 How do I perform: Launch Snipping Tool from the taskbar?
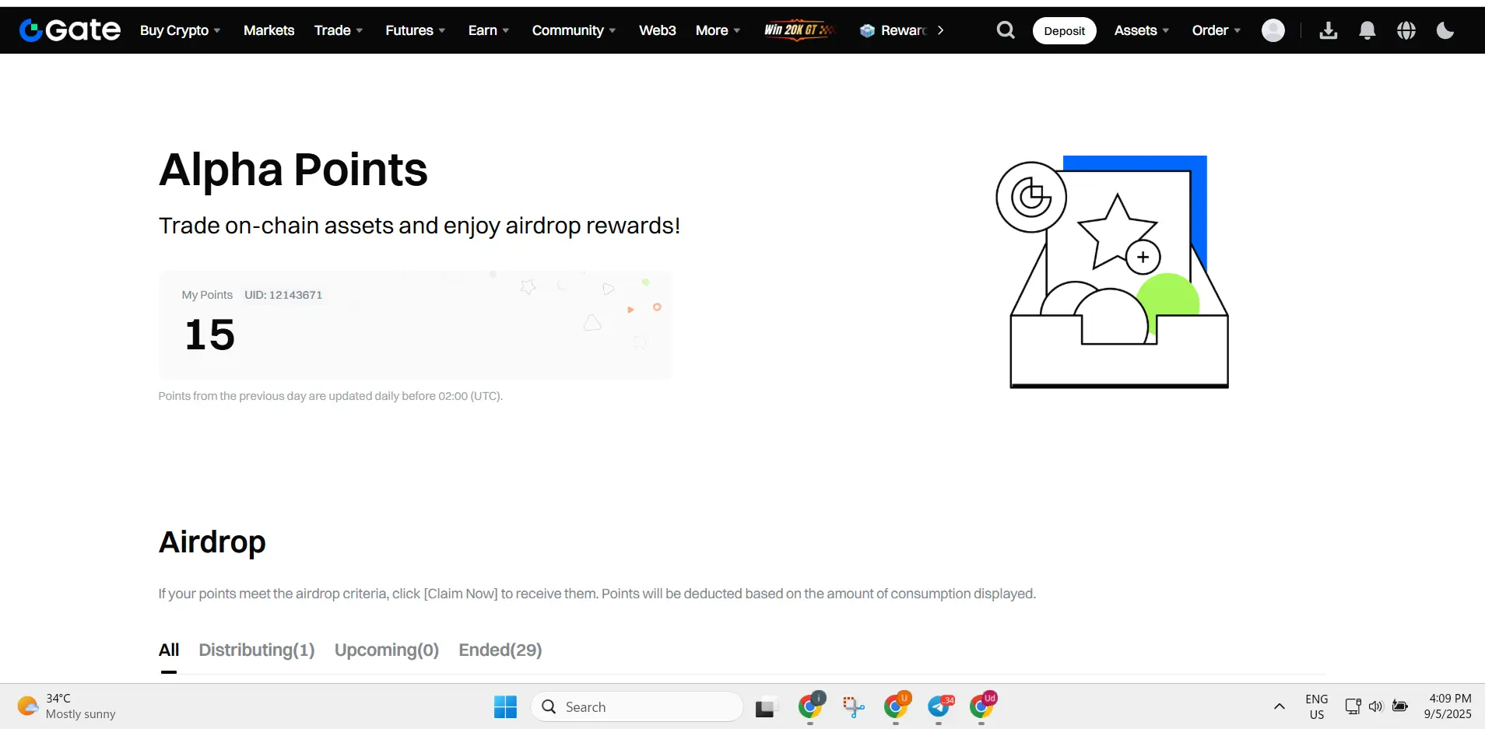tap(853, 706)
